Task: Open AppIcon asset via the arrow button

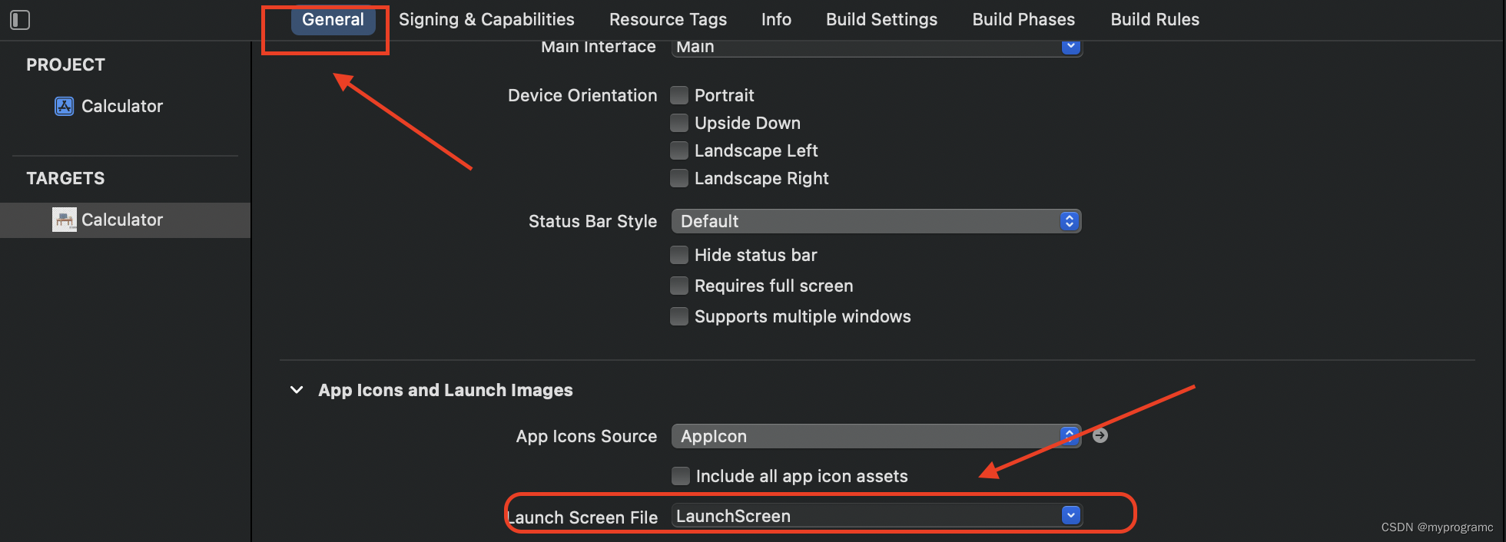Action: coord(1100,435)
